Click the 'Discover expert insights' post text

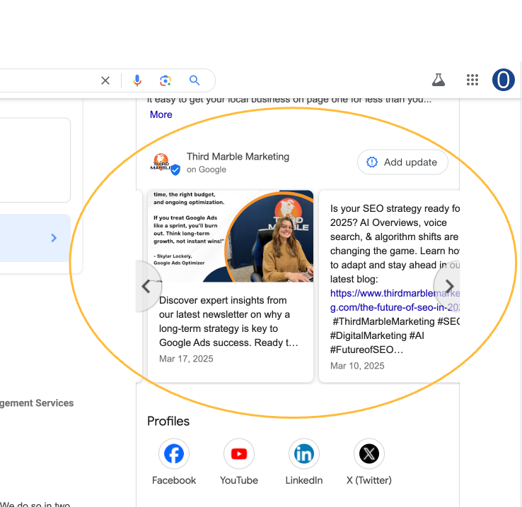(x=228, y=321)
